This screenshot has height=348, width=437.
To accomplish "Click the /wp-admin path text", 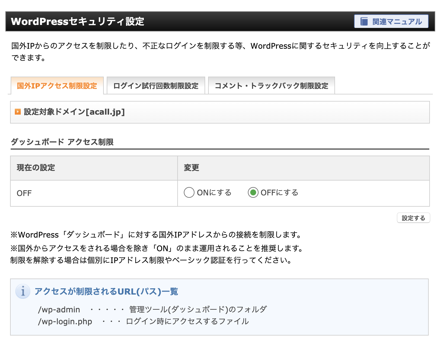I will coord(59,309).
